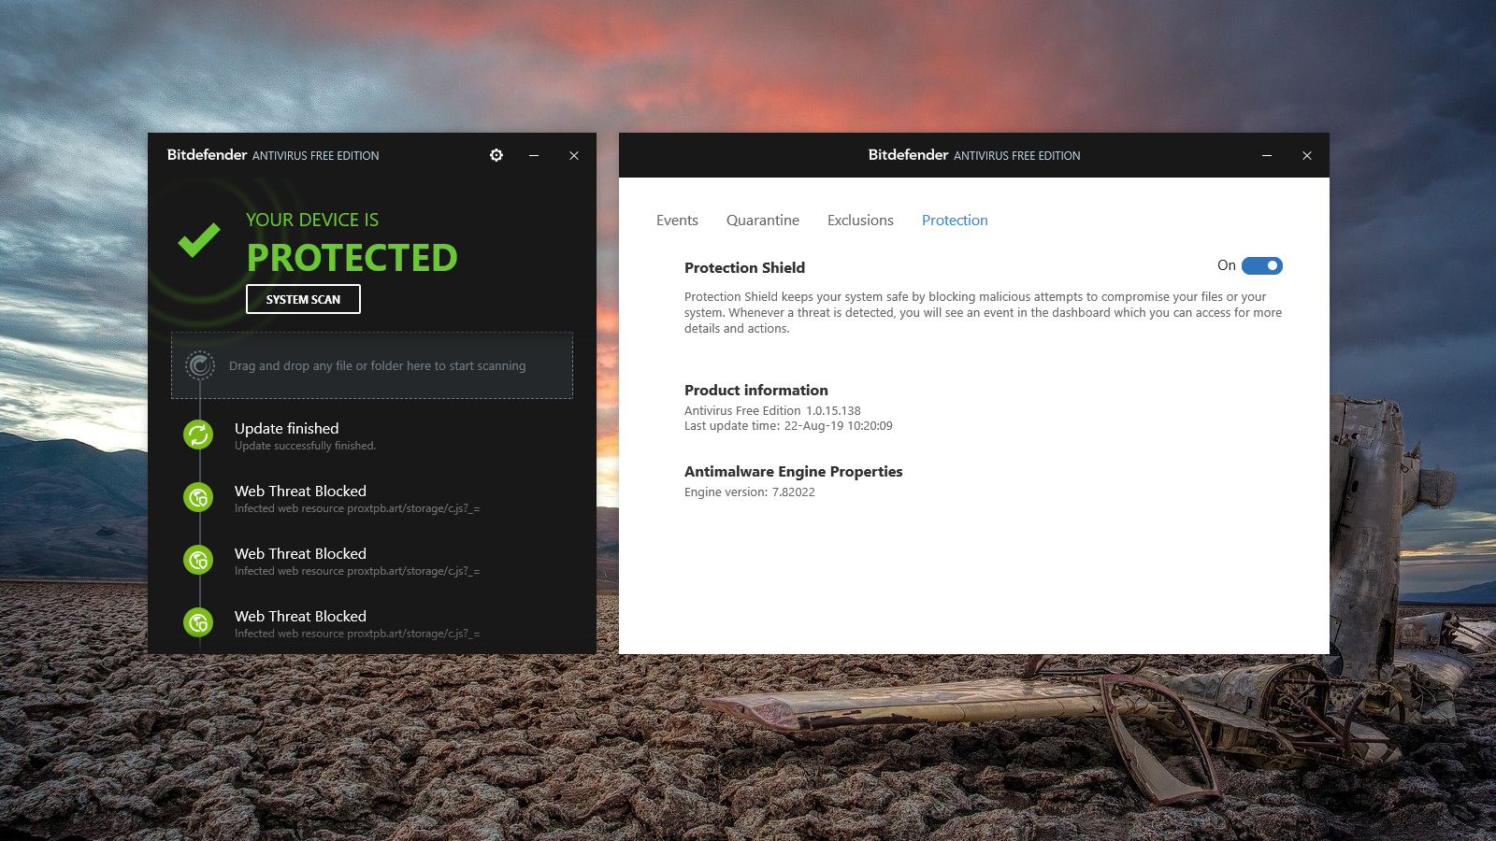This screenshot has height=841, width=1496.
Task: Open settings gear in Bitdefender main window
Action: 496,155
